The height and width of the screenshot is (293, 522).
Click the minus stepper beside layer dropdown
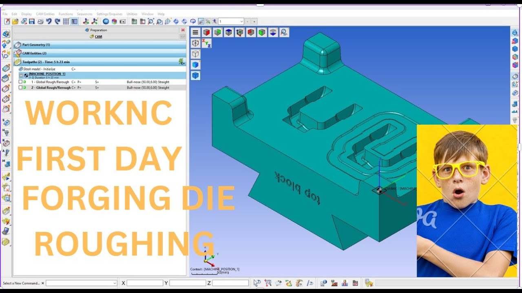pyautogui.click(x=248, y=22)
